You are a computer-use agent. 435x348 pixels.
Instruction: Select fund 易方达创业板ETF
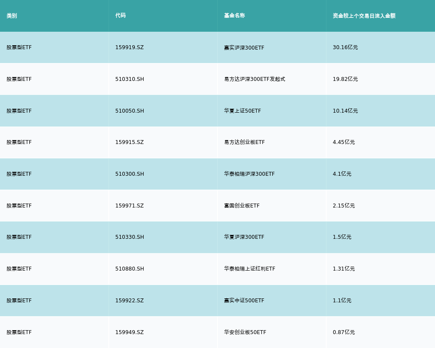coord(244,142)
